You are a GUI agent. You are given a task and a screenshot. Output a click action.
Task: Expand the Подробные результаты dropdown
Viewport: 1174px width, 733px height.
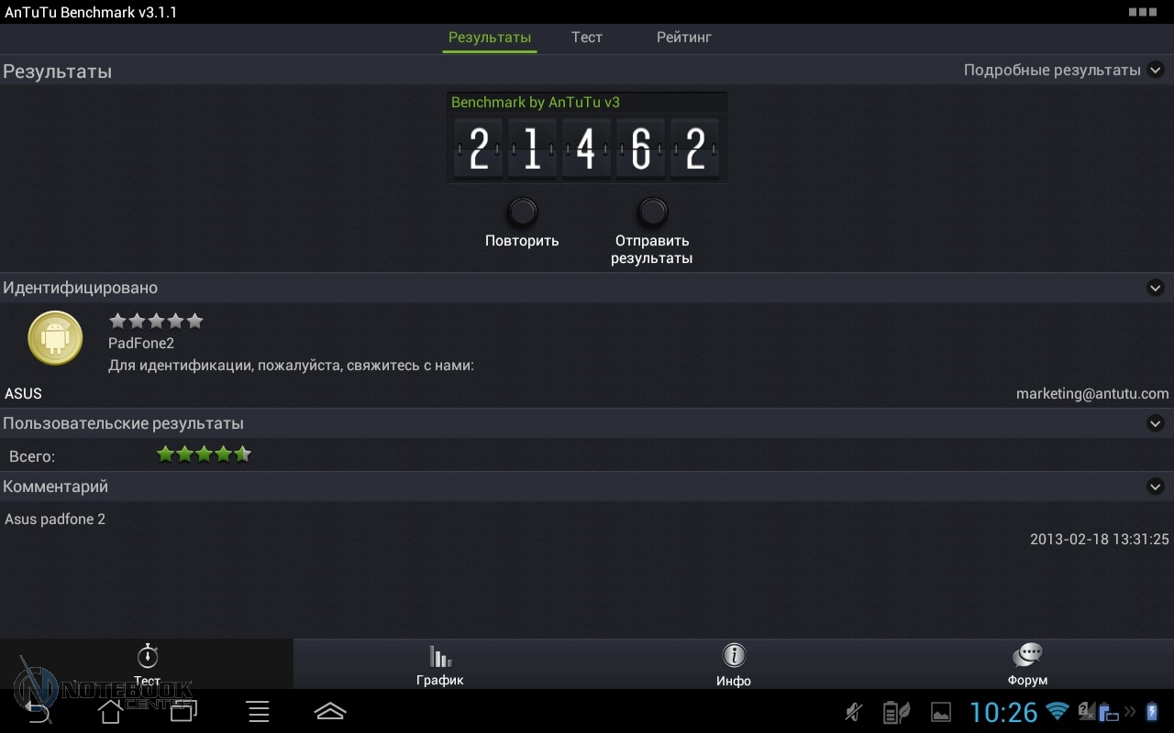pos(1155,71)
